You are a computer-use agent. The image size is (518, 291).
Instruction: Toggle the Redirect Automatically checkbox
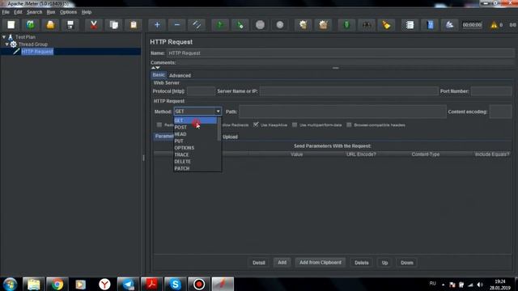point(159,124)
